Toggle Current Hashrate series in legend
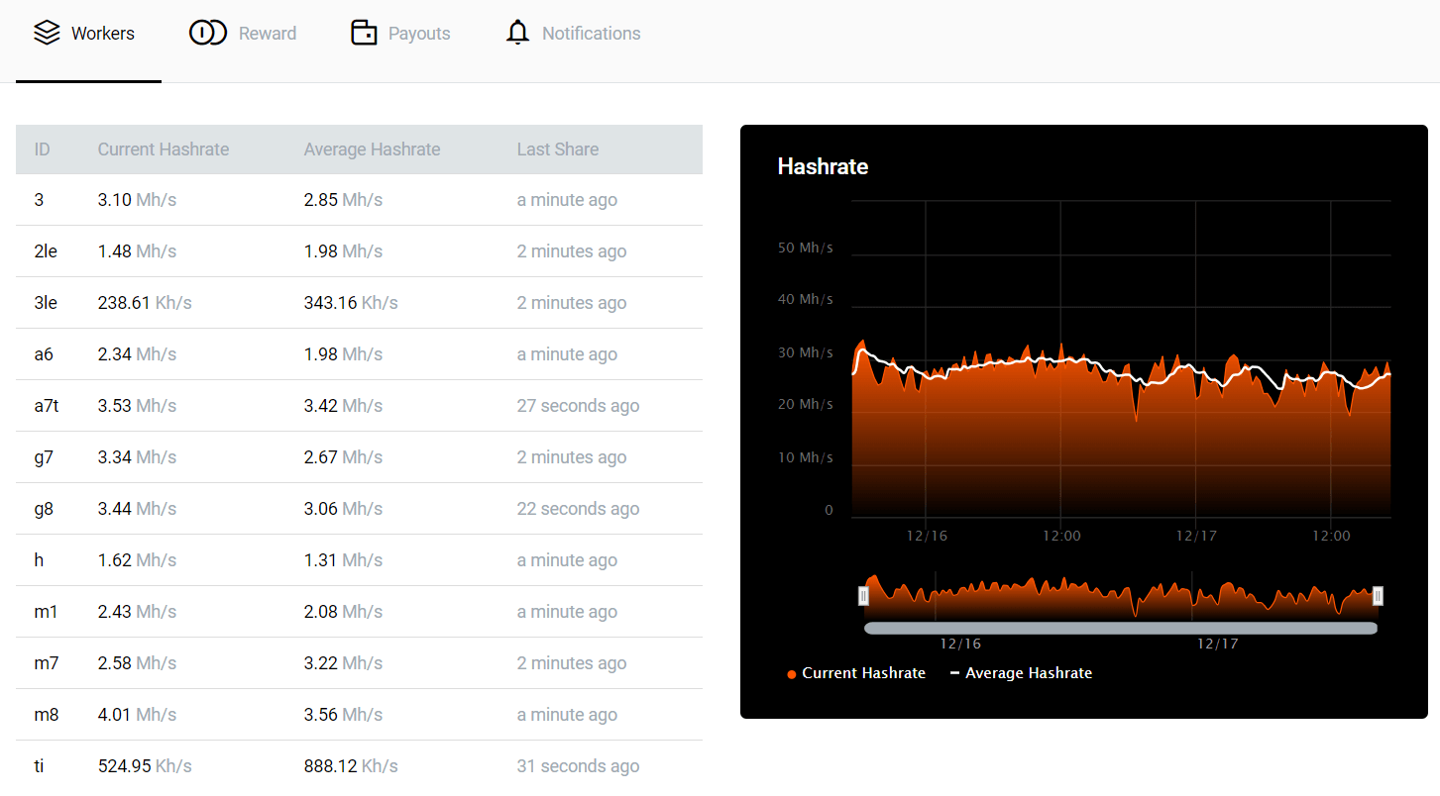The width and height of the screenshot is (1440, 796). (x=856, y=673)
